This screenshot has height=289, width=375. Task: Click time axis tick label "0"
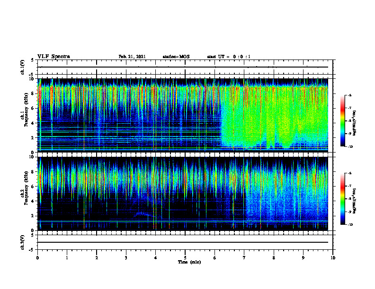[x=37, y=258]
